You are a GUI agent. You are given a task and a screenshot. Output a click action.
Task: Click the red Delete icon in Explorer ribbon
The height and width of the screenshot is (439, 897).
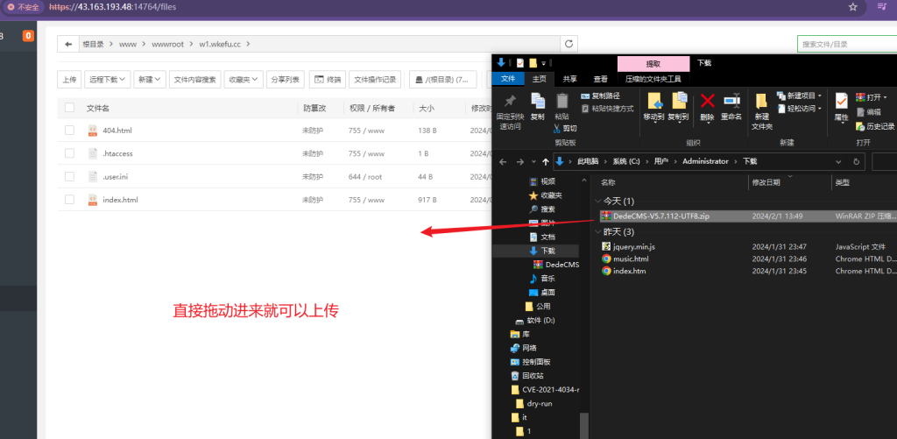[708, 102]
